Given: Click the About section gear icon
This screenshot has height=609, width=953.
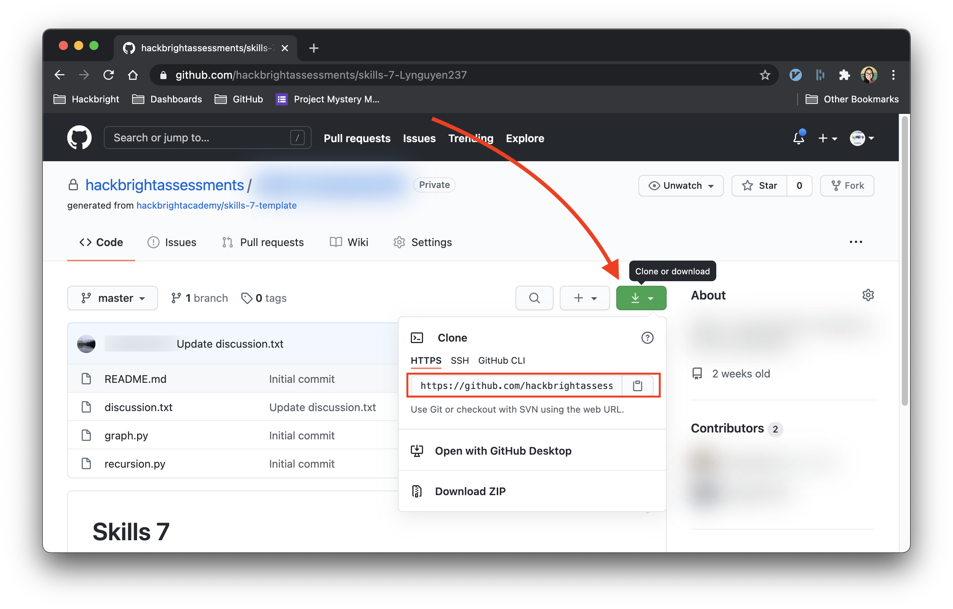Looking at the screenshot, I should coord(867,295).
